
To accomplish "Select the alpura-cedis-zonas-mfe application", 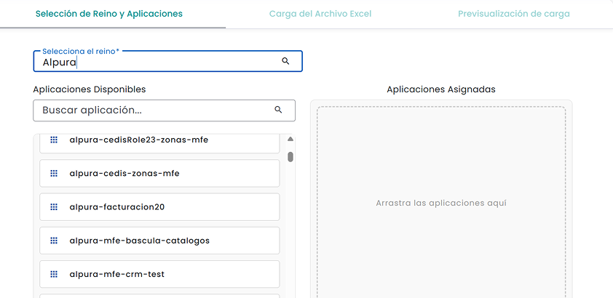I will click(x=159, y=173).
